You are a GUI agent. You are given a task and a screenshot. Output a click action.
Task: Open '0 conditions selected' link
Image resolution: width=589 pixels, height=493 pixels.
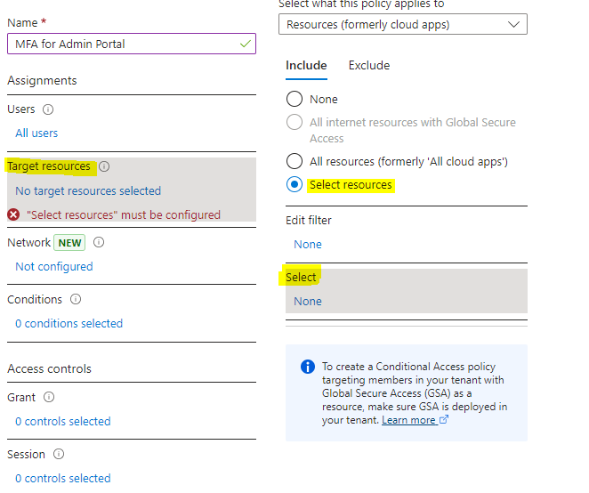click(x=69, y=324)
